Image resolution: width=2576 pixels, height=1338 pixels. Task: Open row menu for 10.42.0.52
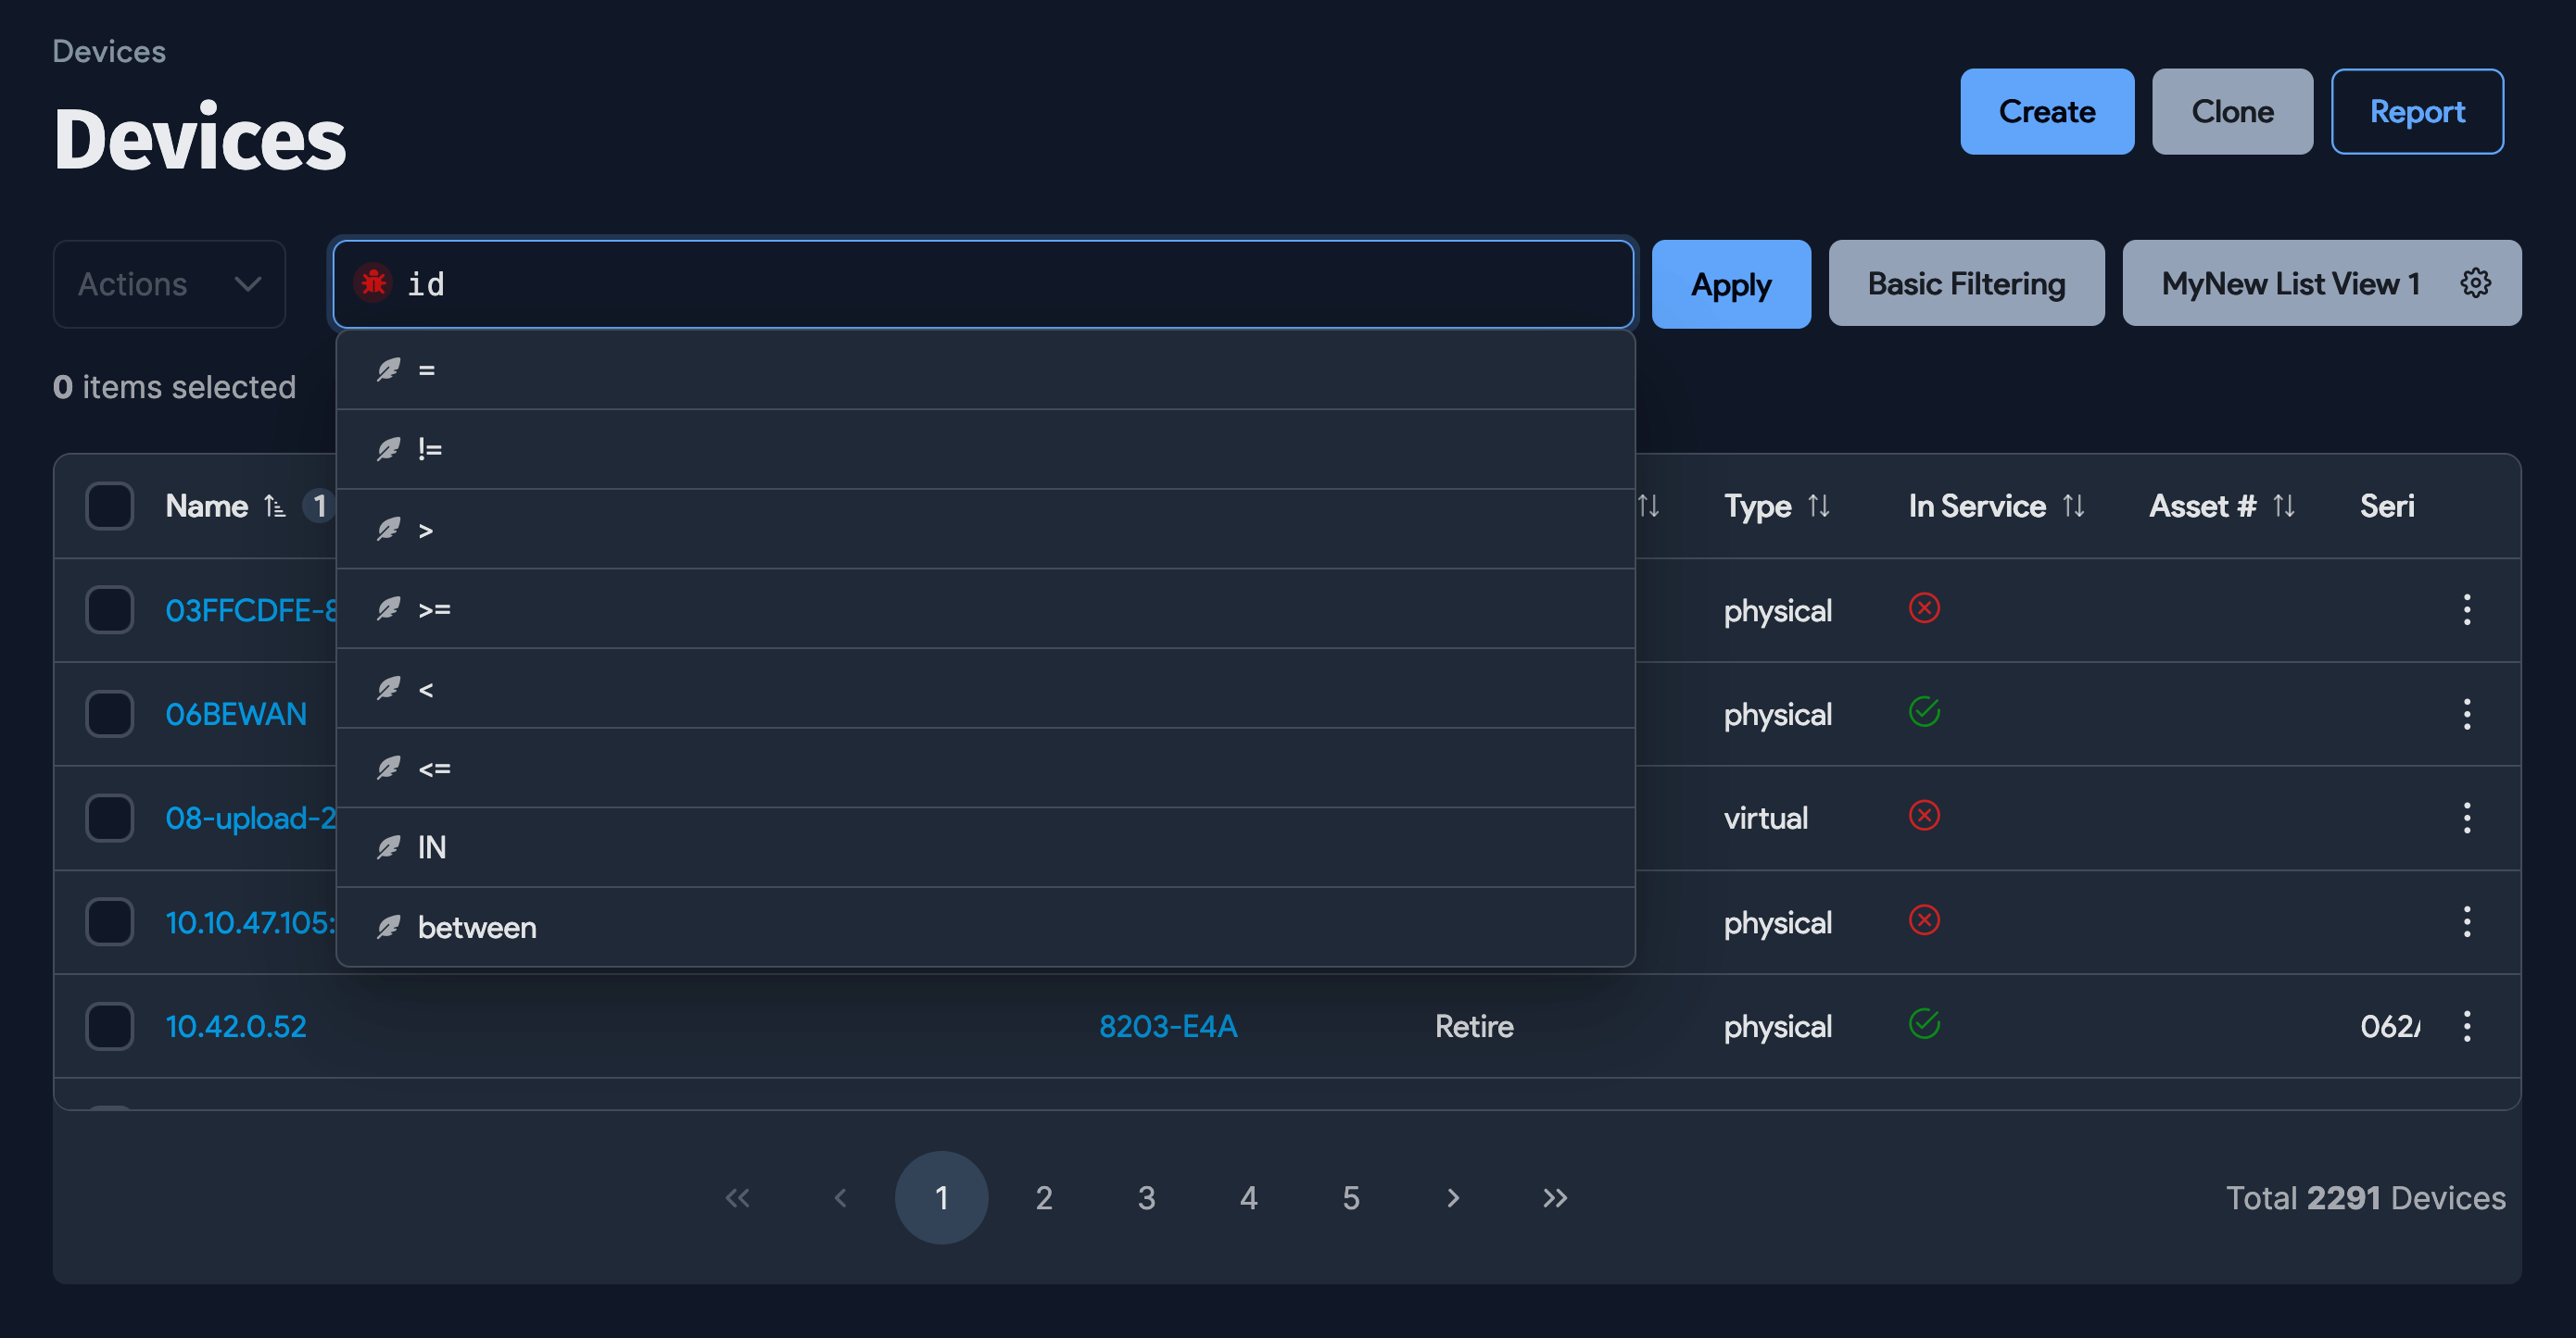click(2466, 1026)
